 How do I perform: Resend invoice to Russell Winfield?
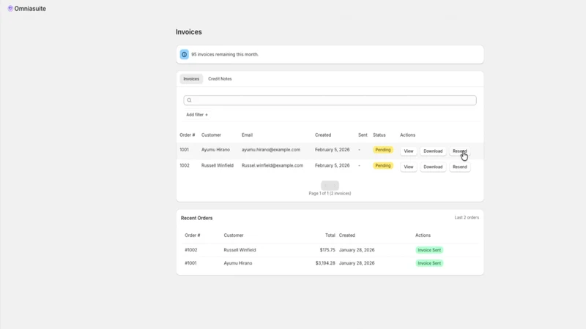click(x=460, y=167)
